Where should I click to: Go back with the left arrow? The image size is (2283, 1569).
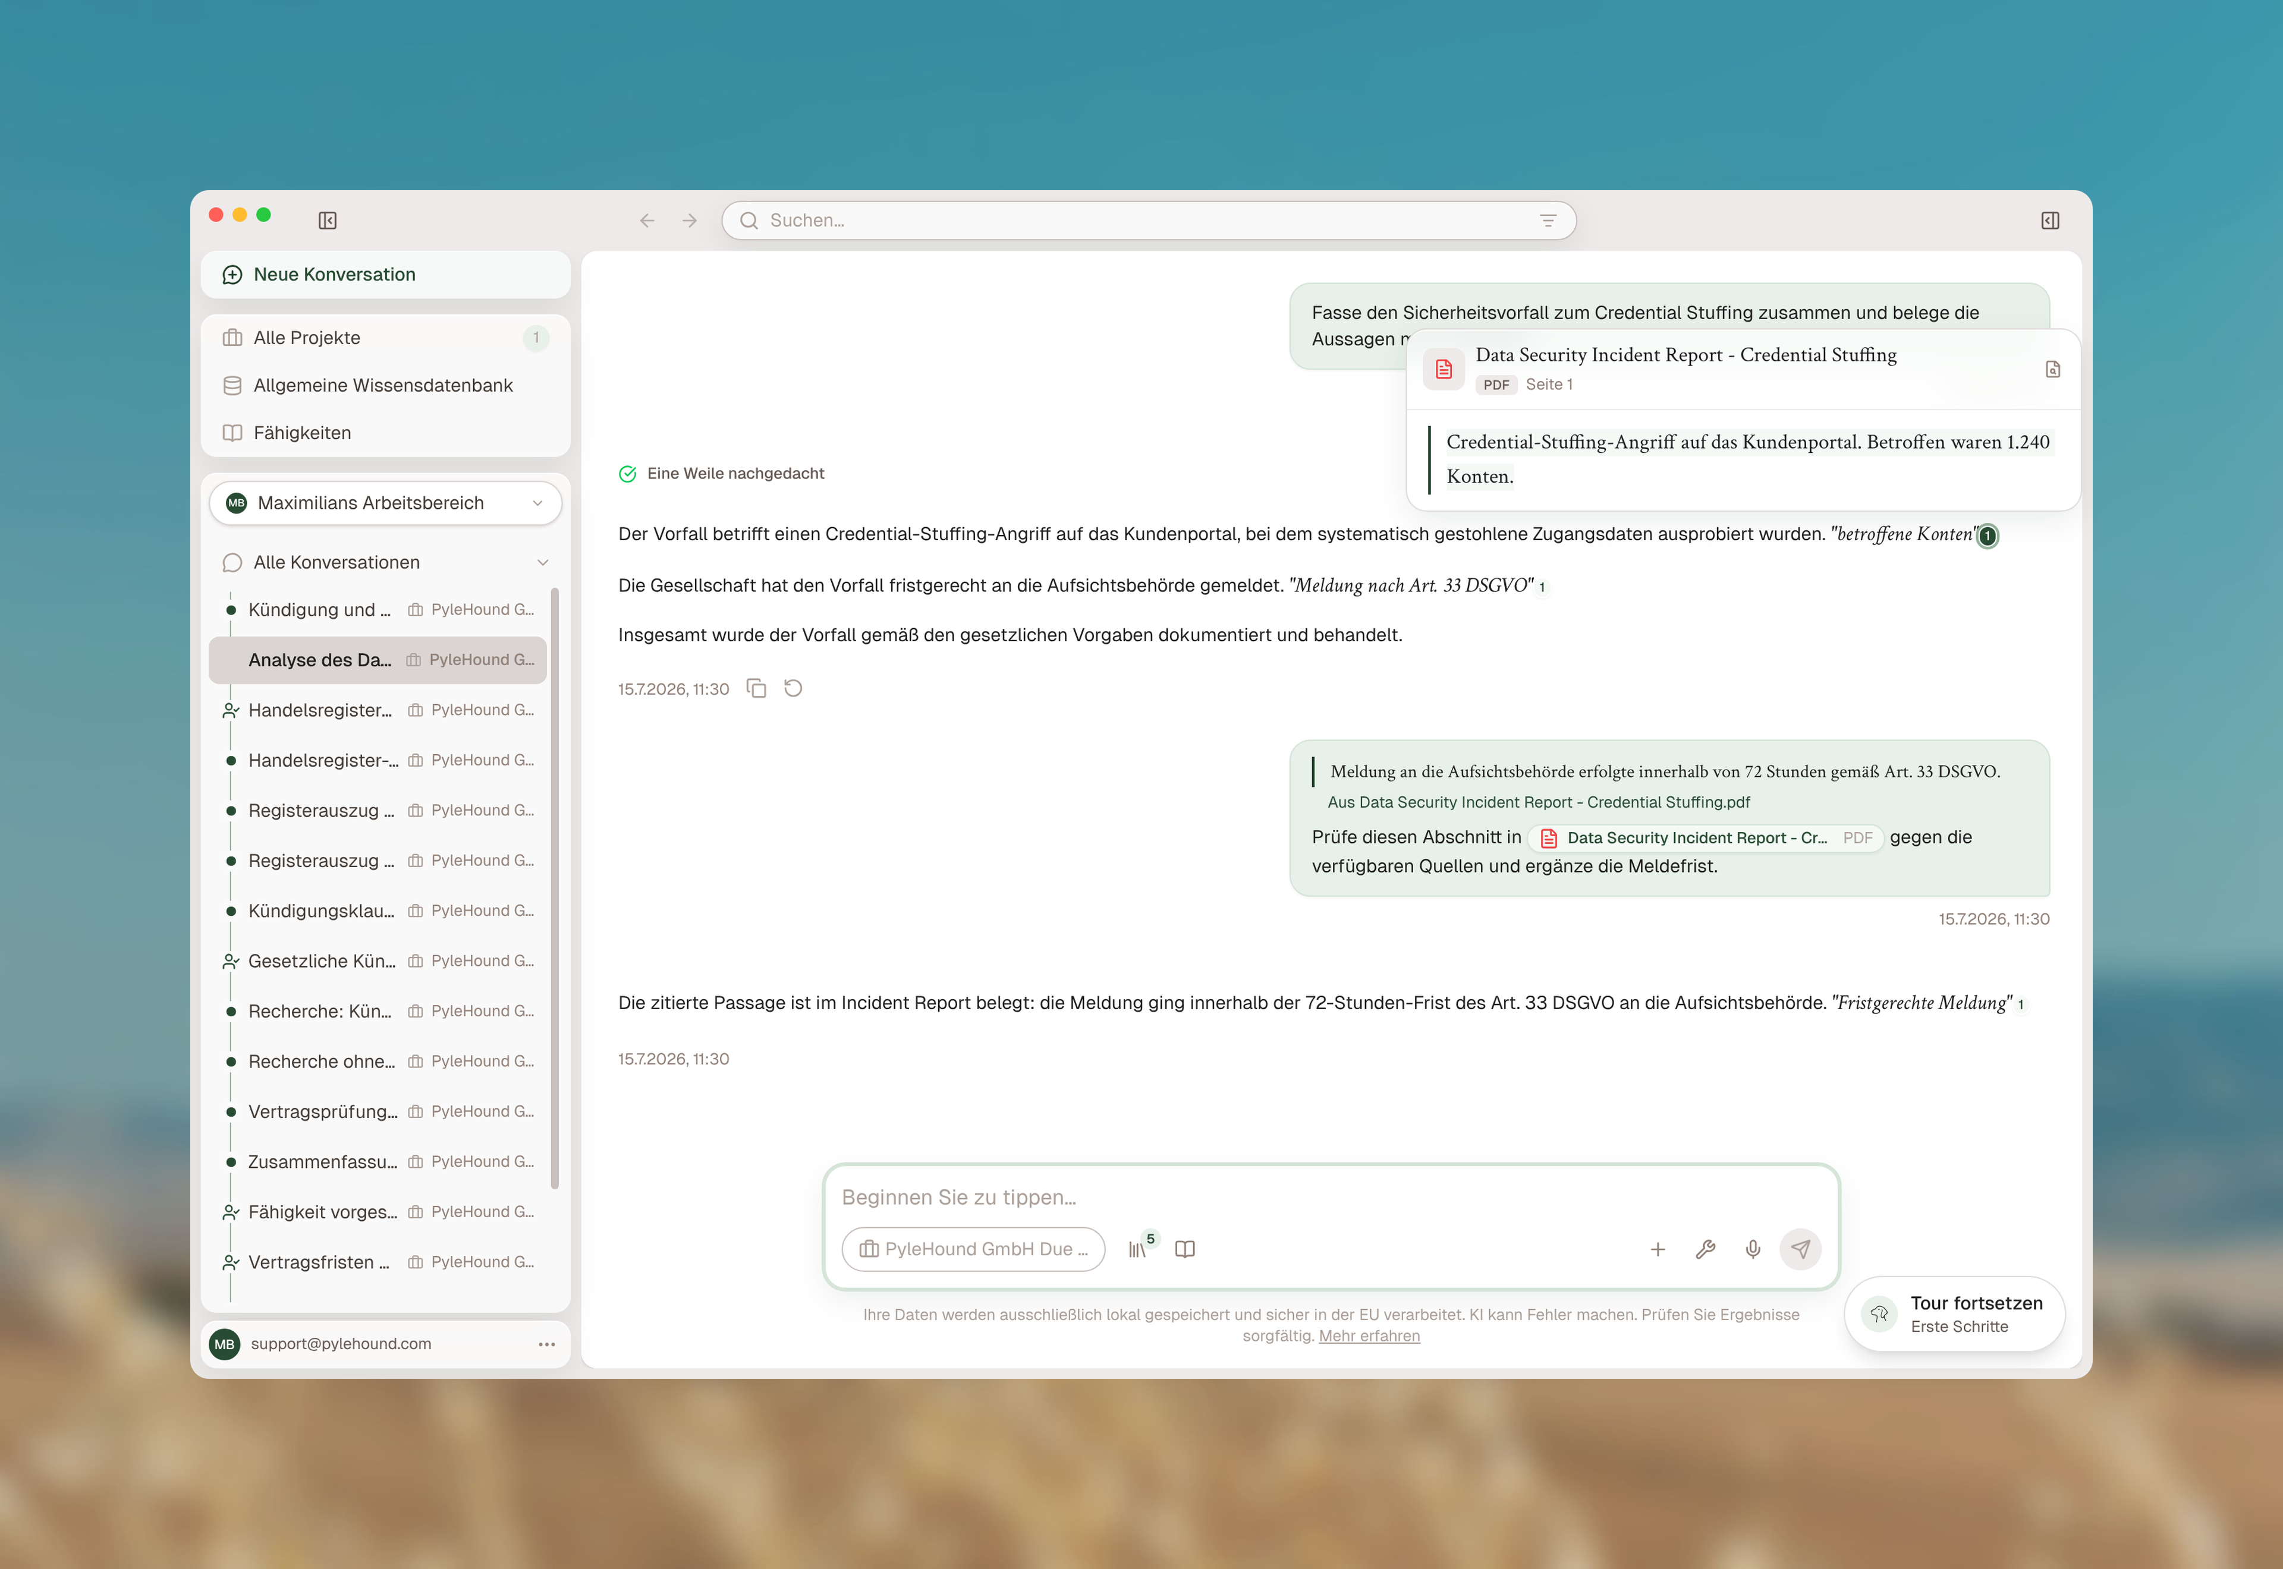[647, 220]
